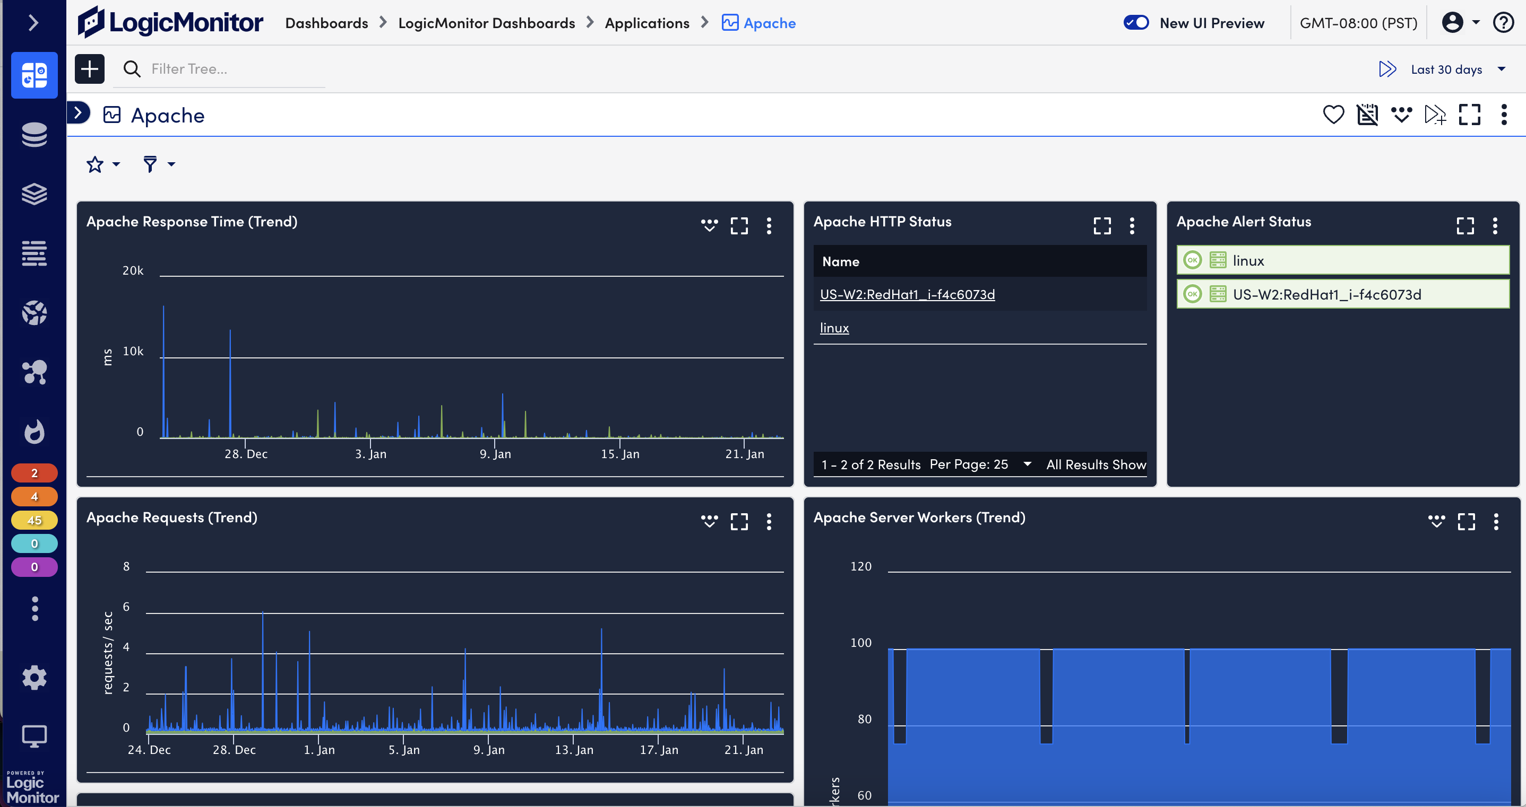Open the Resources stack icon in sidebar
The height and width of the screenshot is (807, 1526).
(34, 134)
